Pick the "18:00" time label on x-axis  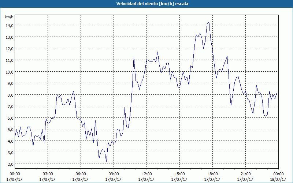(212, 174)
